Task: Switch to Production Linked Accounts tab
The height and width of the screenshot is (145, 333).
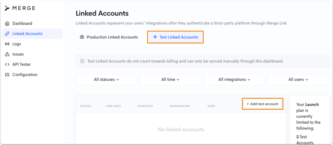Action: click(109, 37)
